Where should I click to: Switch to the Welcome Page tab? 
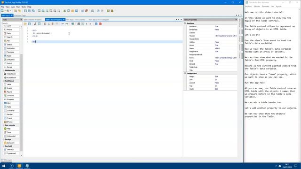click(x=20, y=15)
